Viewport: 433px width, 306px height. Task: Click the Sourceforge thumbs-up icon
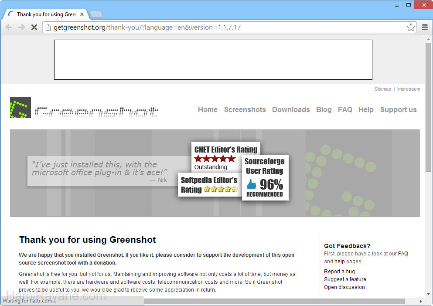click(x=251, y=184)
